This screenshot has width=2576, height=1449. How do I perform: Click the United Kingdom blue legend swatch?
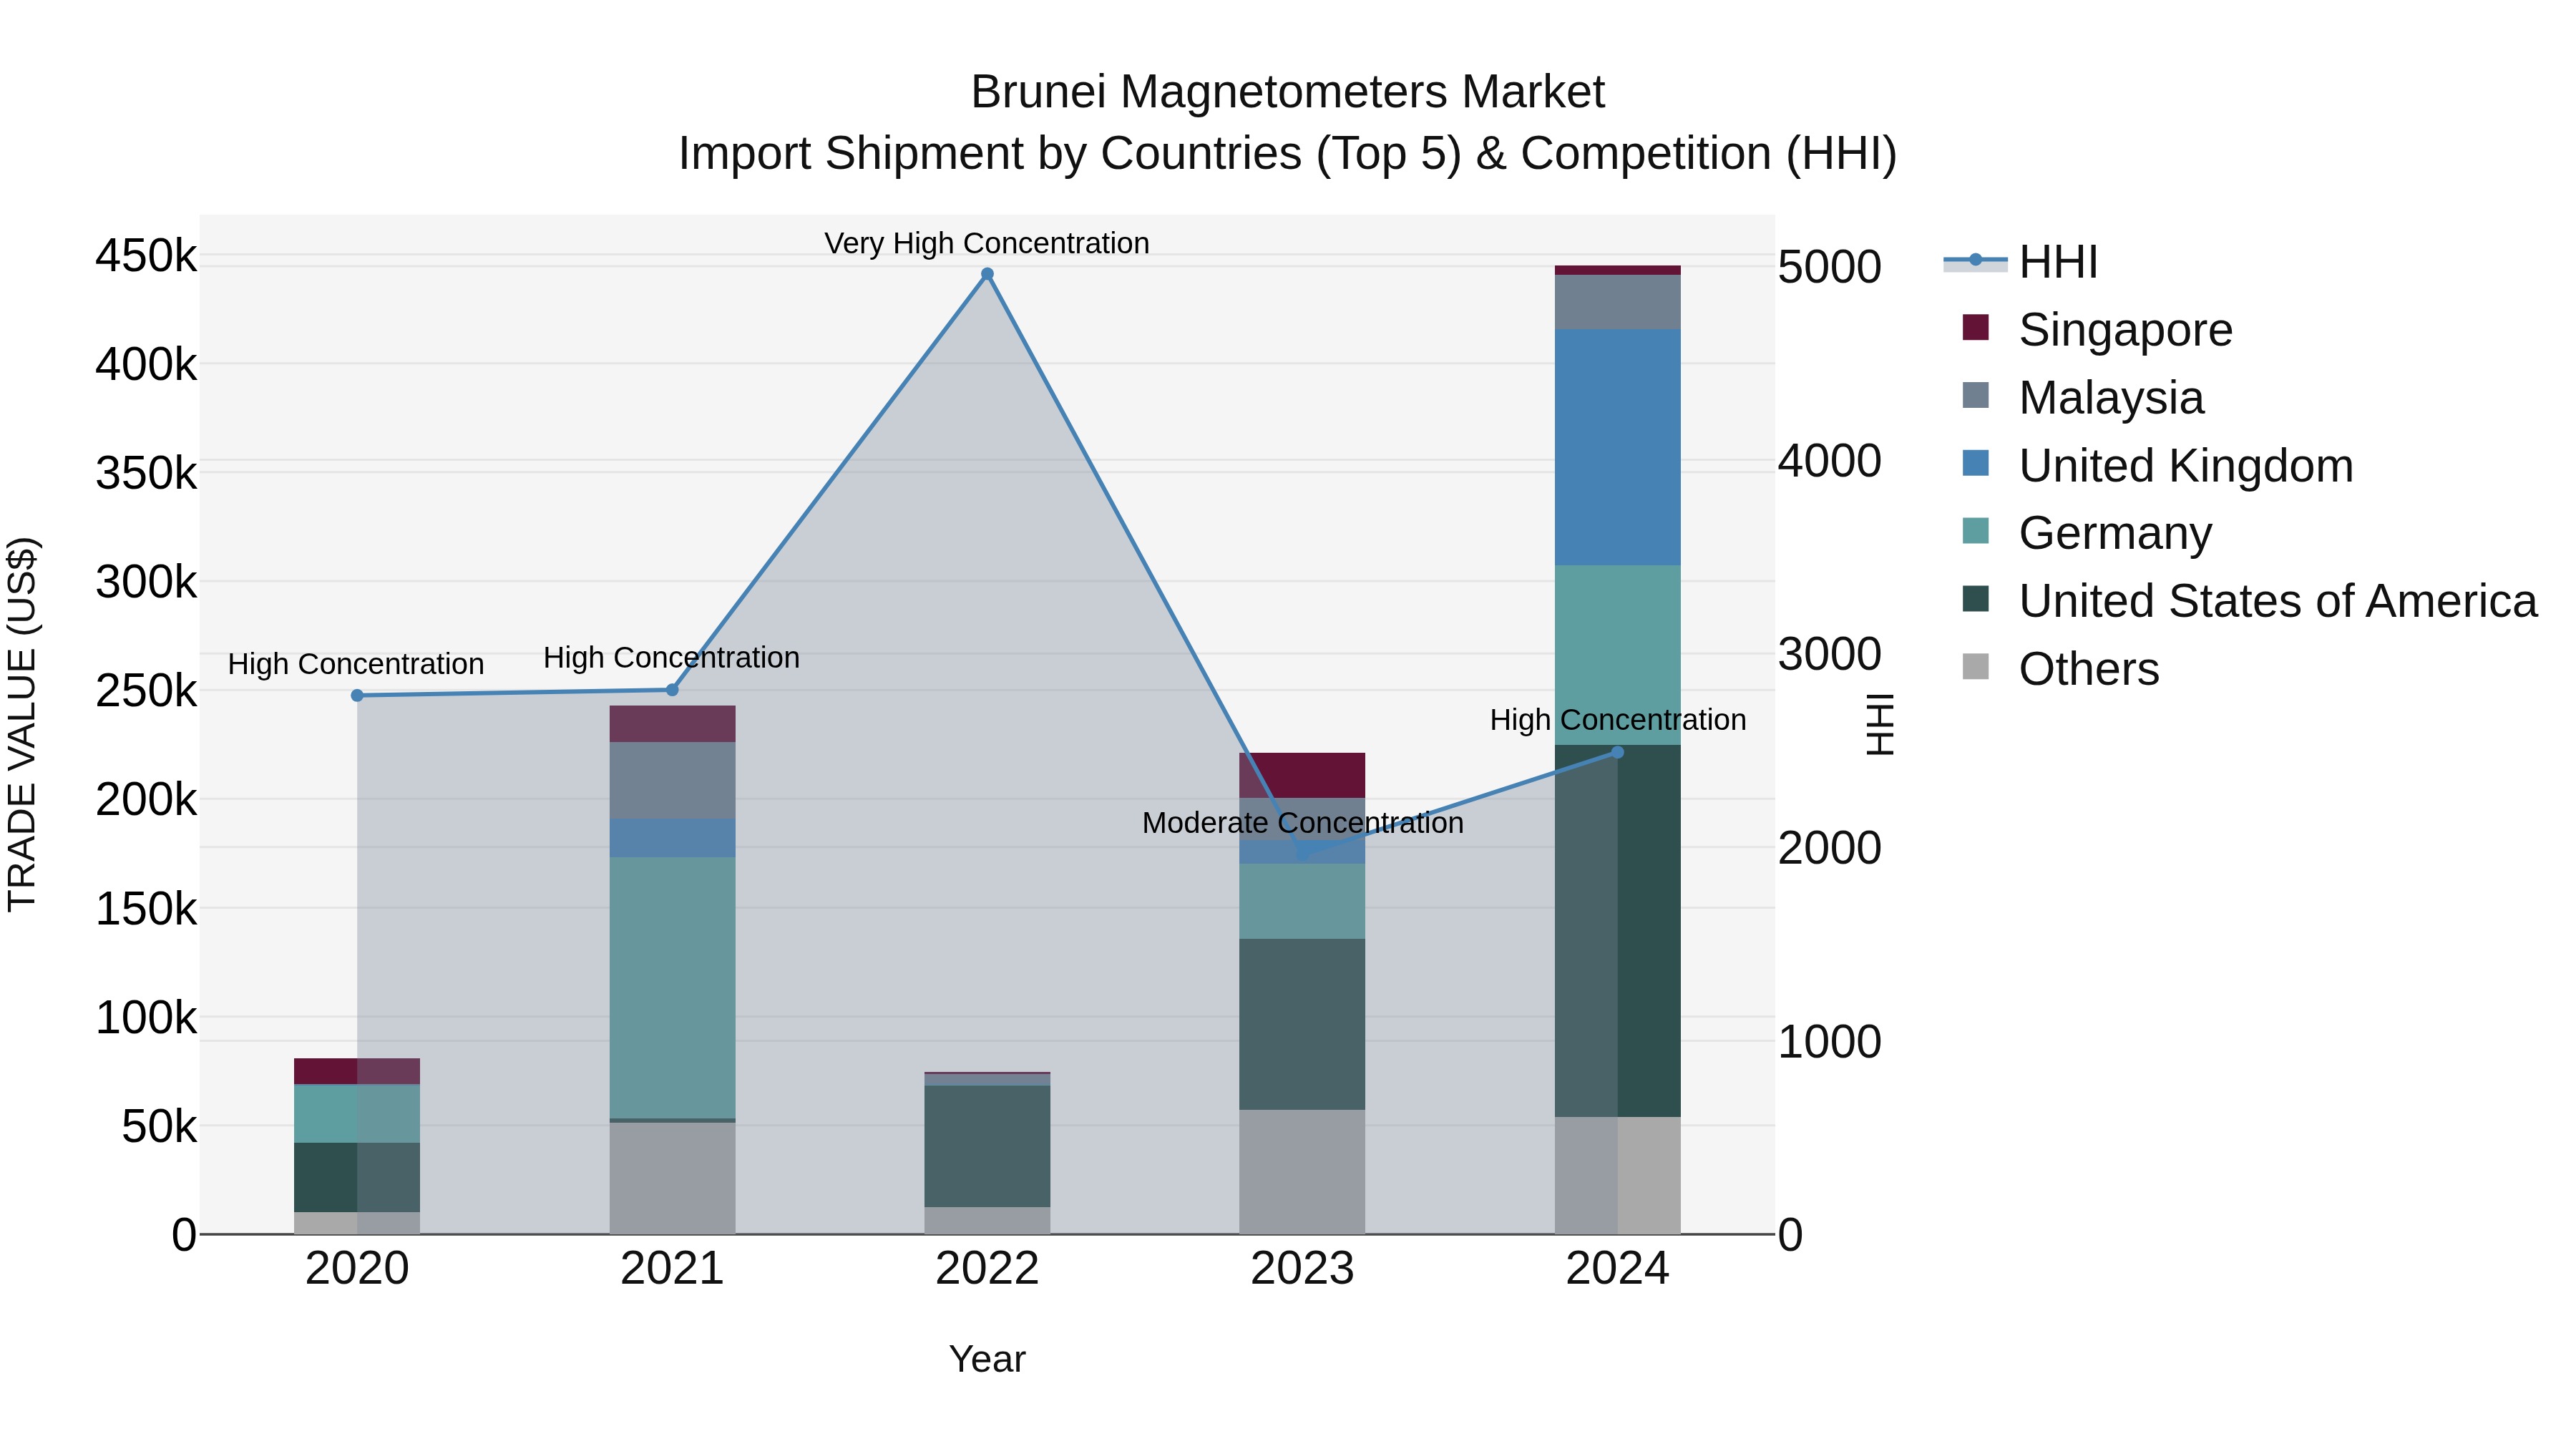(1976, 463)
